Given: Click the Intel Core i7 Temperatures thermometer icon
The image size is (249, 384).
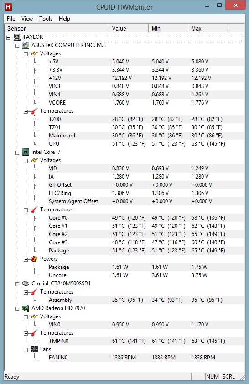Looking at the screenshot, I should [x=34, y=210].
